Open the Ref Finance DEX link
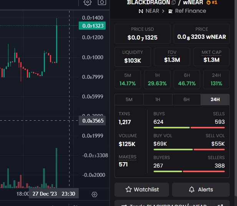 (x=187, y=11)
